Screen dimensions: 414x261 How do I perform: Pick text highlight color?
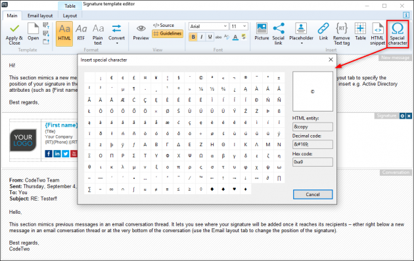click(244, 37)
